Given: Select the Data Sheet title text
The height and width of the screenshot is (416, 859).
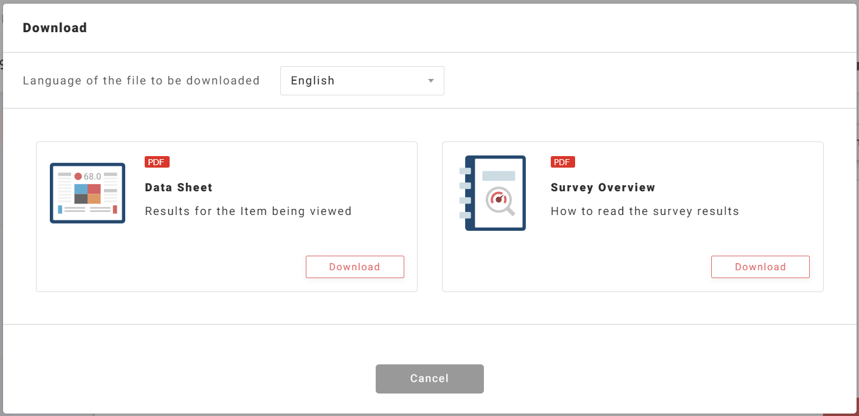Looking at the screenshot, I should click(179, 188).
